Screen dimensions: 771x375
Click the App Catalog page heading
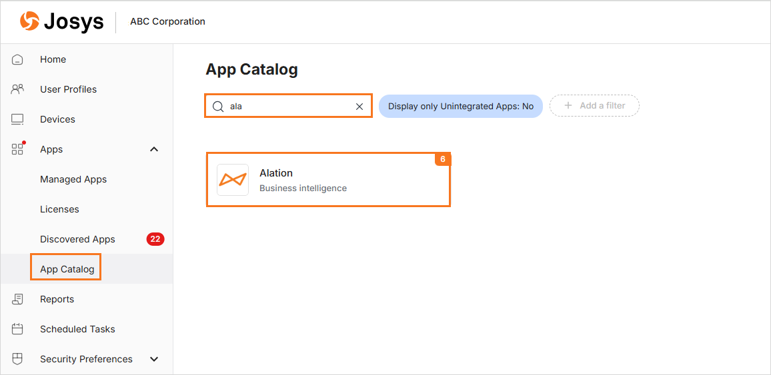tap(251, 70)
